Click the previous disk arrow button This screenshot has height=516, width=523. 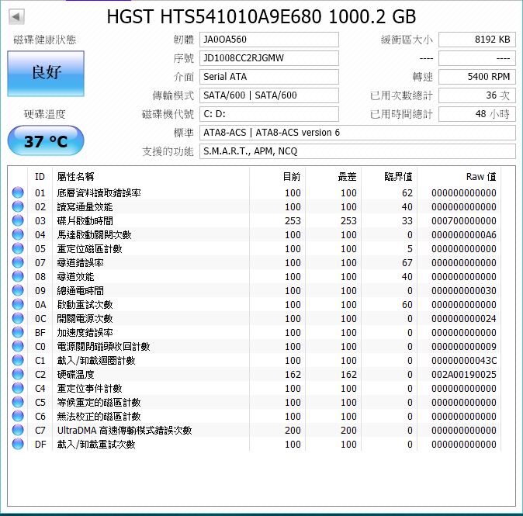pyautogui.click(x=16, y=16)
